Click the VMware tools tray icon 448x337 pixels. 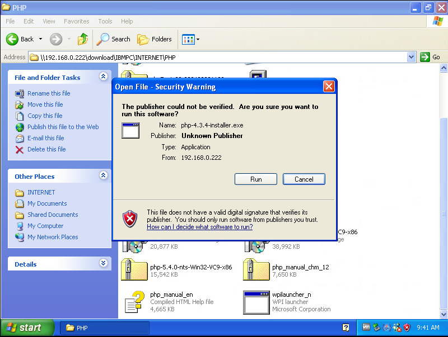[x=366, y=327]
